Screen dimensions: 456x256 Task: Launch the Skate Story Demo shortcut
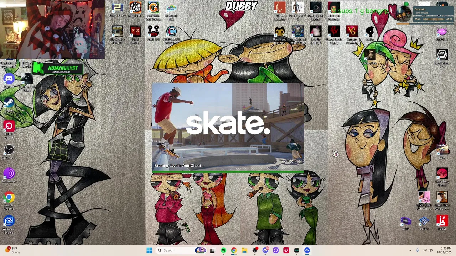coord(442,177)
